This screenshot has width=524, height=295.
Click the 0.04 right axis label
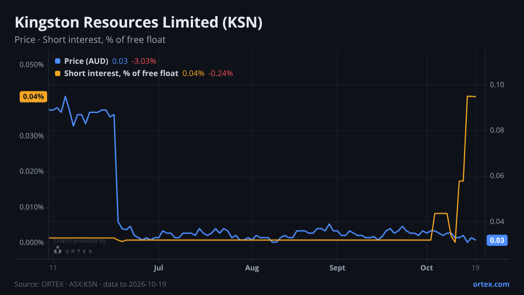496,222
